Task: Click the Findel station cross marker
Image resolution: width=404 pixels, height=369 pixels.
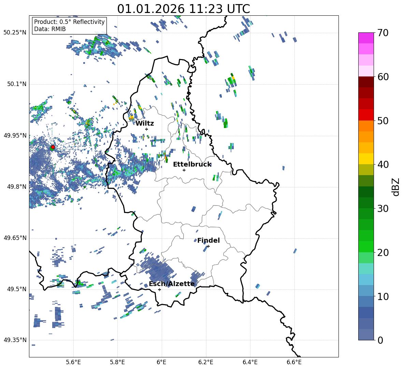Action: (208, 246)
